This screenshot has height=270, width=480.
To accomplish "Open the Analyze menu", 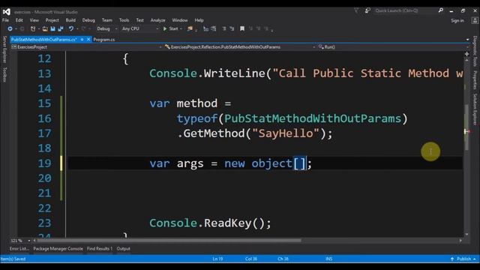I will click(x=157, y=20).
